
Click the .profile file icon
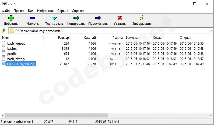point(4,54)
